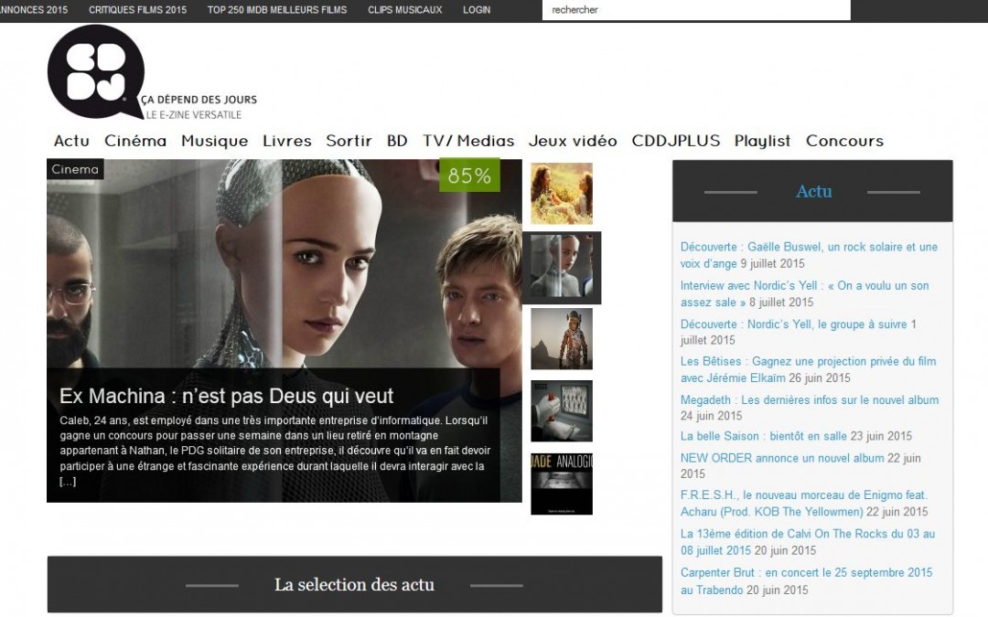
Task: Open F.R.E.S.H. Enigmo feat. Acharu link
Action: pos(805,503)
